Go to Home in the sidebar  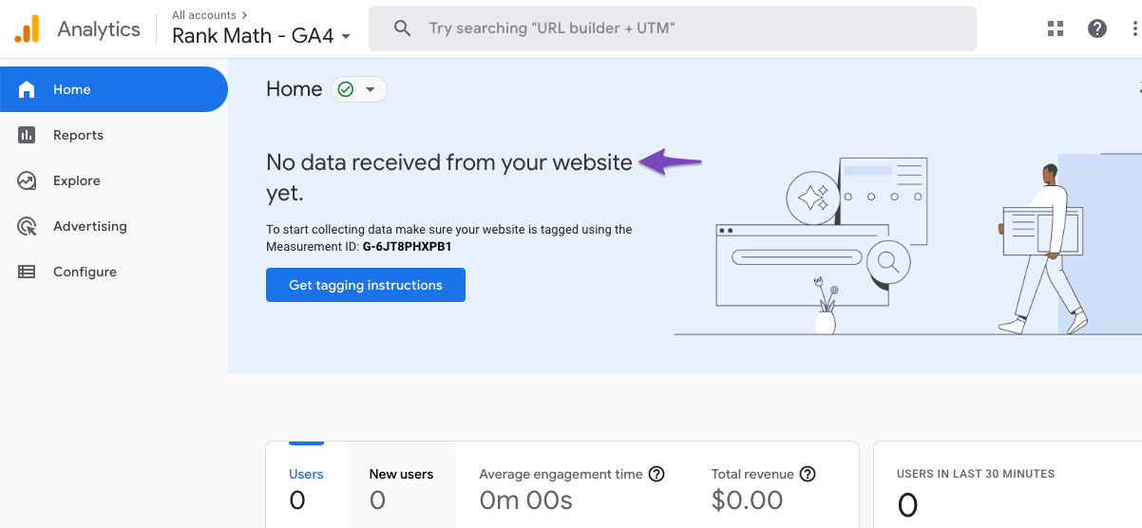click(x=114, y=89)
